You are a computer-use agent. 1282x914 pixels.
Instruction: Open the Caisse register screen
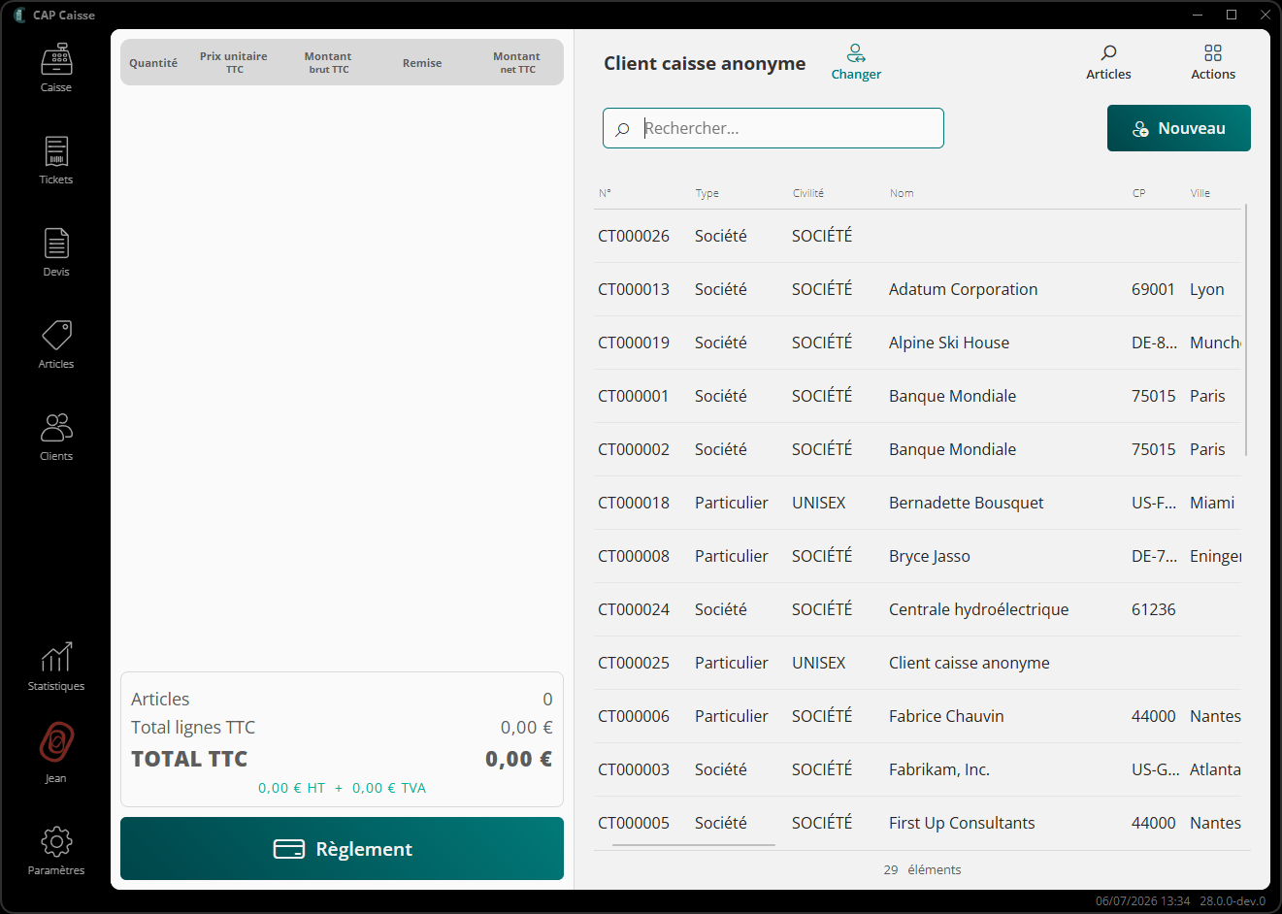click(56, 68)
